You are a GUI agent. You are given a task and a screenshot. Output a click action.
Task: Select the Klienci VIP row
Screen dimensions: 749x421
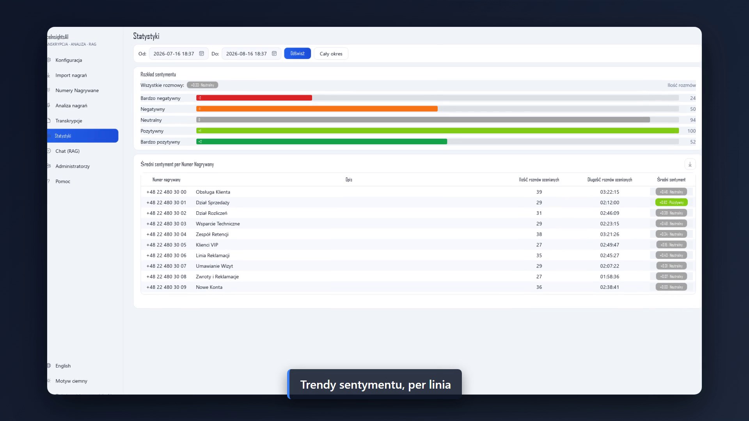tap(418, 245)
